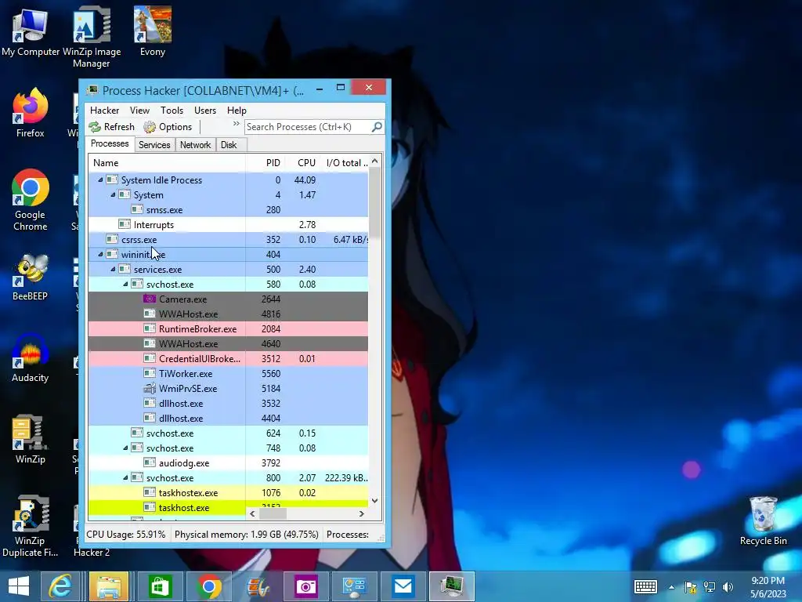Select the smss.exe process row
Image resolution: width=802 pixels, height=602 pixels.
(x=228, y=209)
